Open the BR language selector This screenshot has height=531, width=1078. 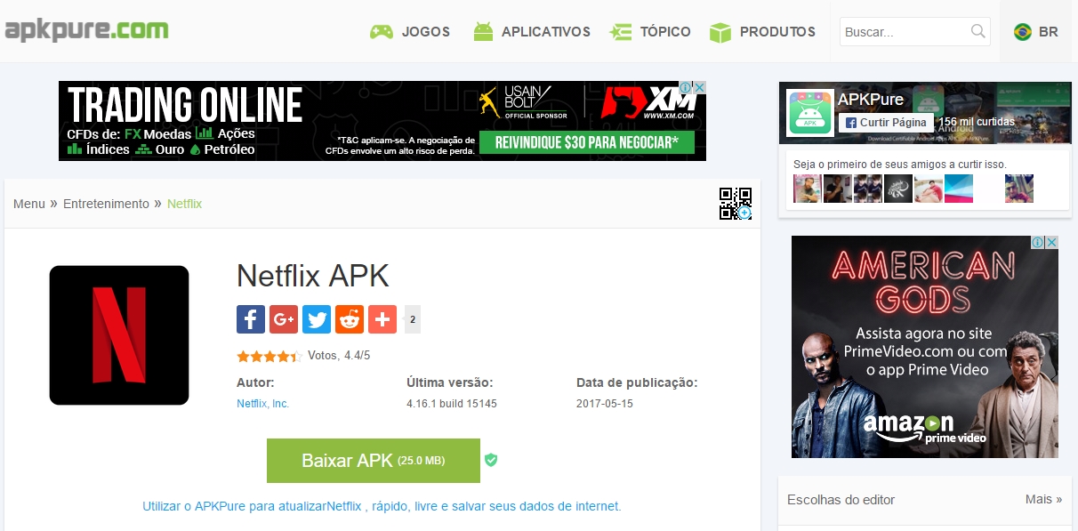tap(1035, 32)
